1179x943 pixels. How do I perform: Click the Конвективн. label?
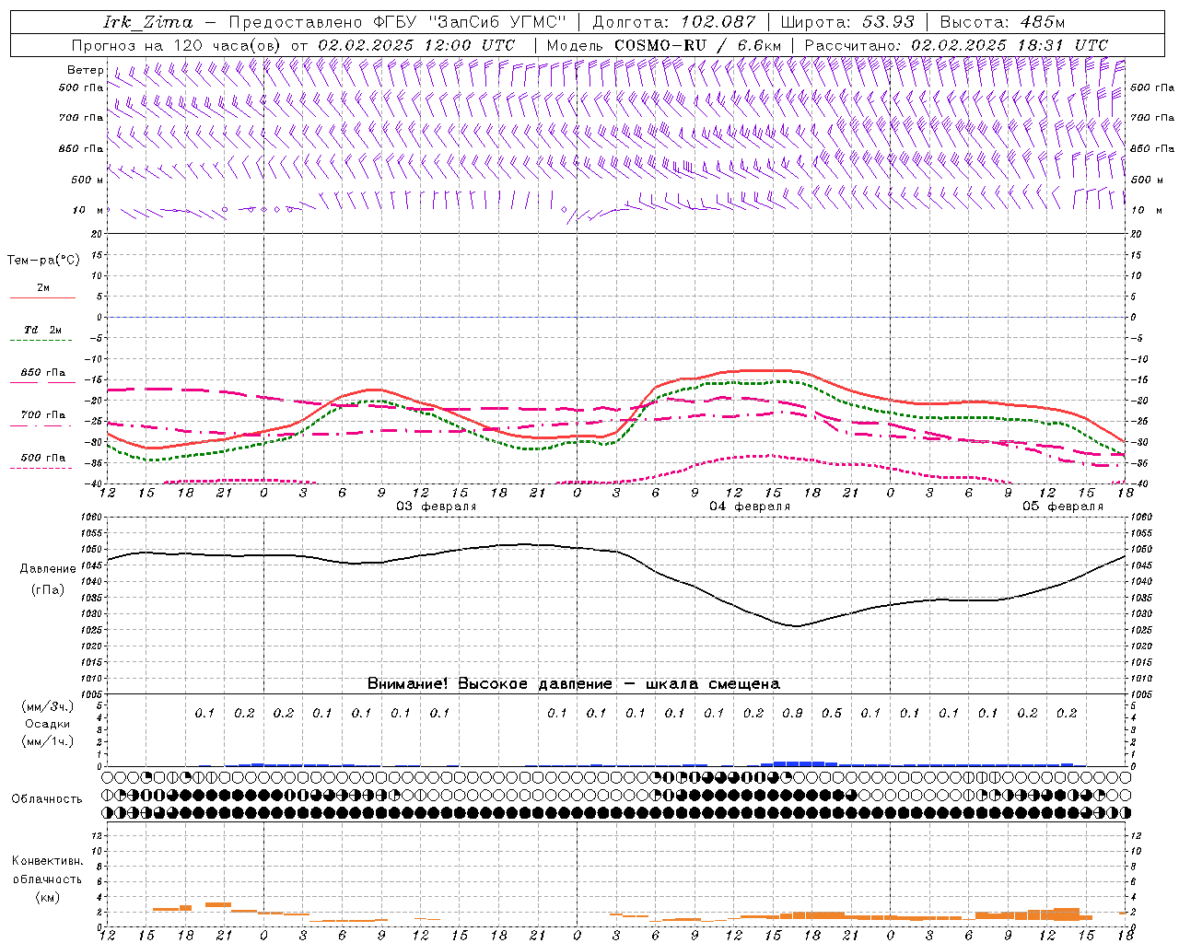click(47, 861)
